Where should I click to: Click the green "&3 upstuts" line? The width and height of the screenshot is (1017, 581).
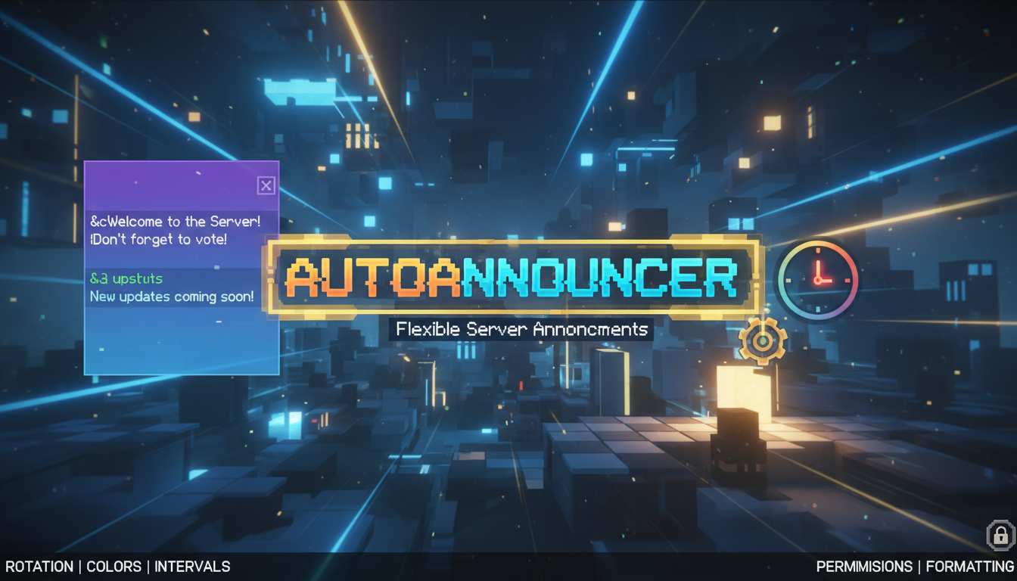[x=126, y=279]
